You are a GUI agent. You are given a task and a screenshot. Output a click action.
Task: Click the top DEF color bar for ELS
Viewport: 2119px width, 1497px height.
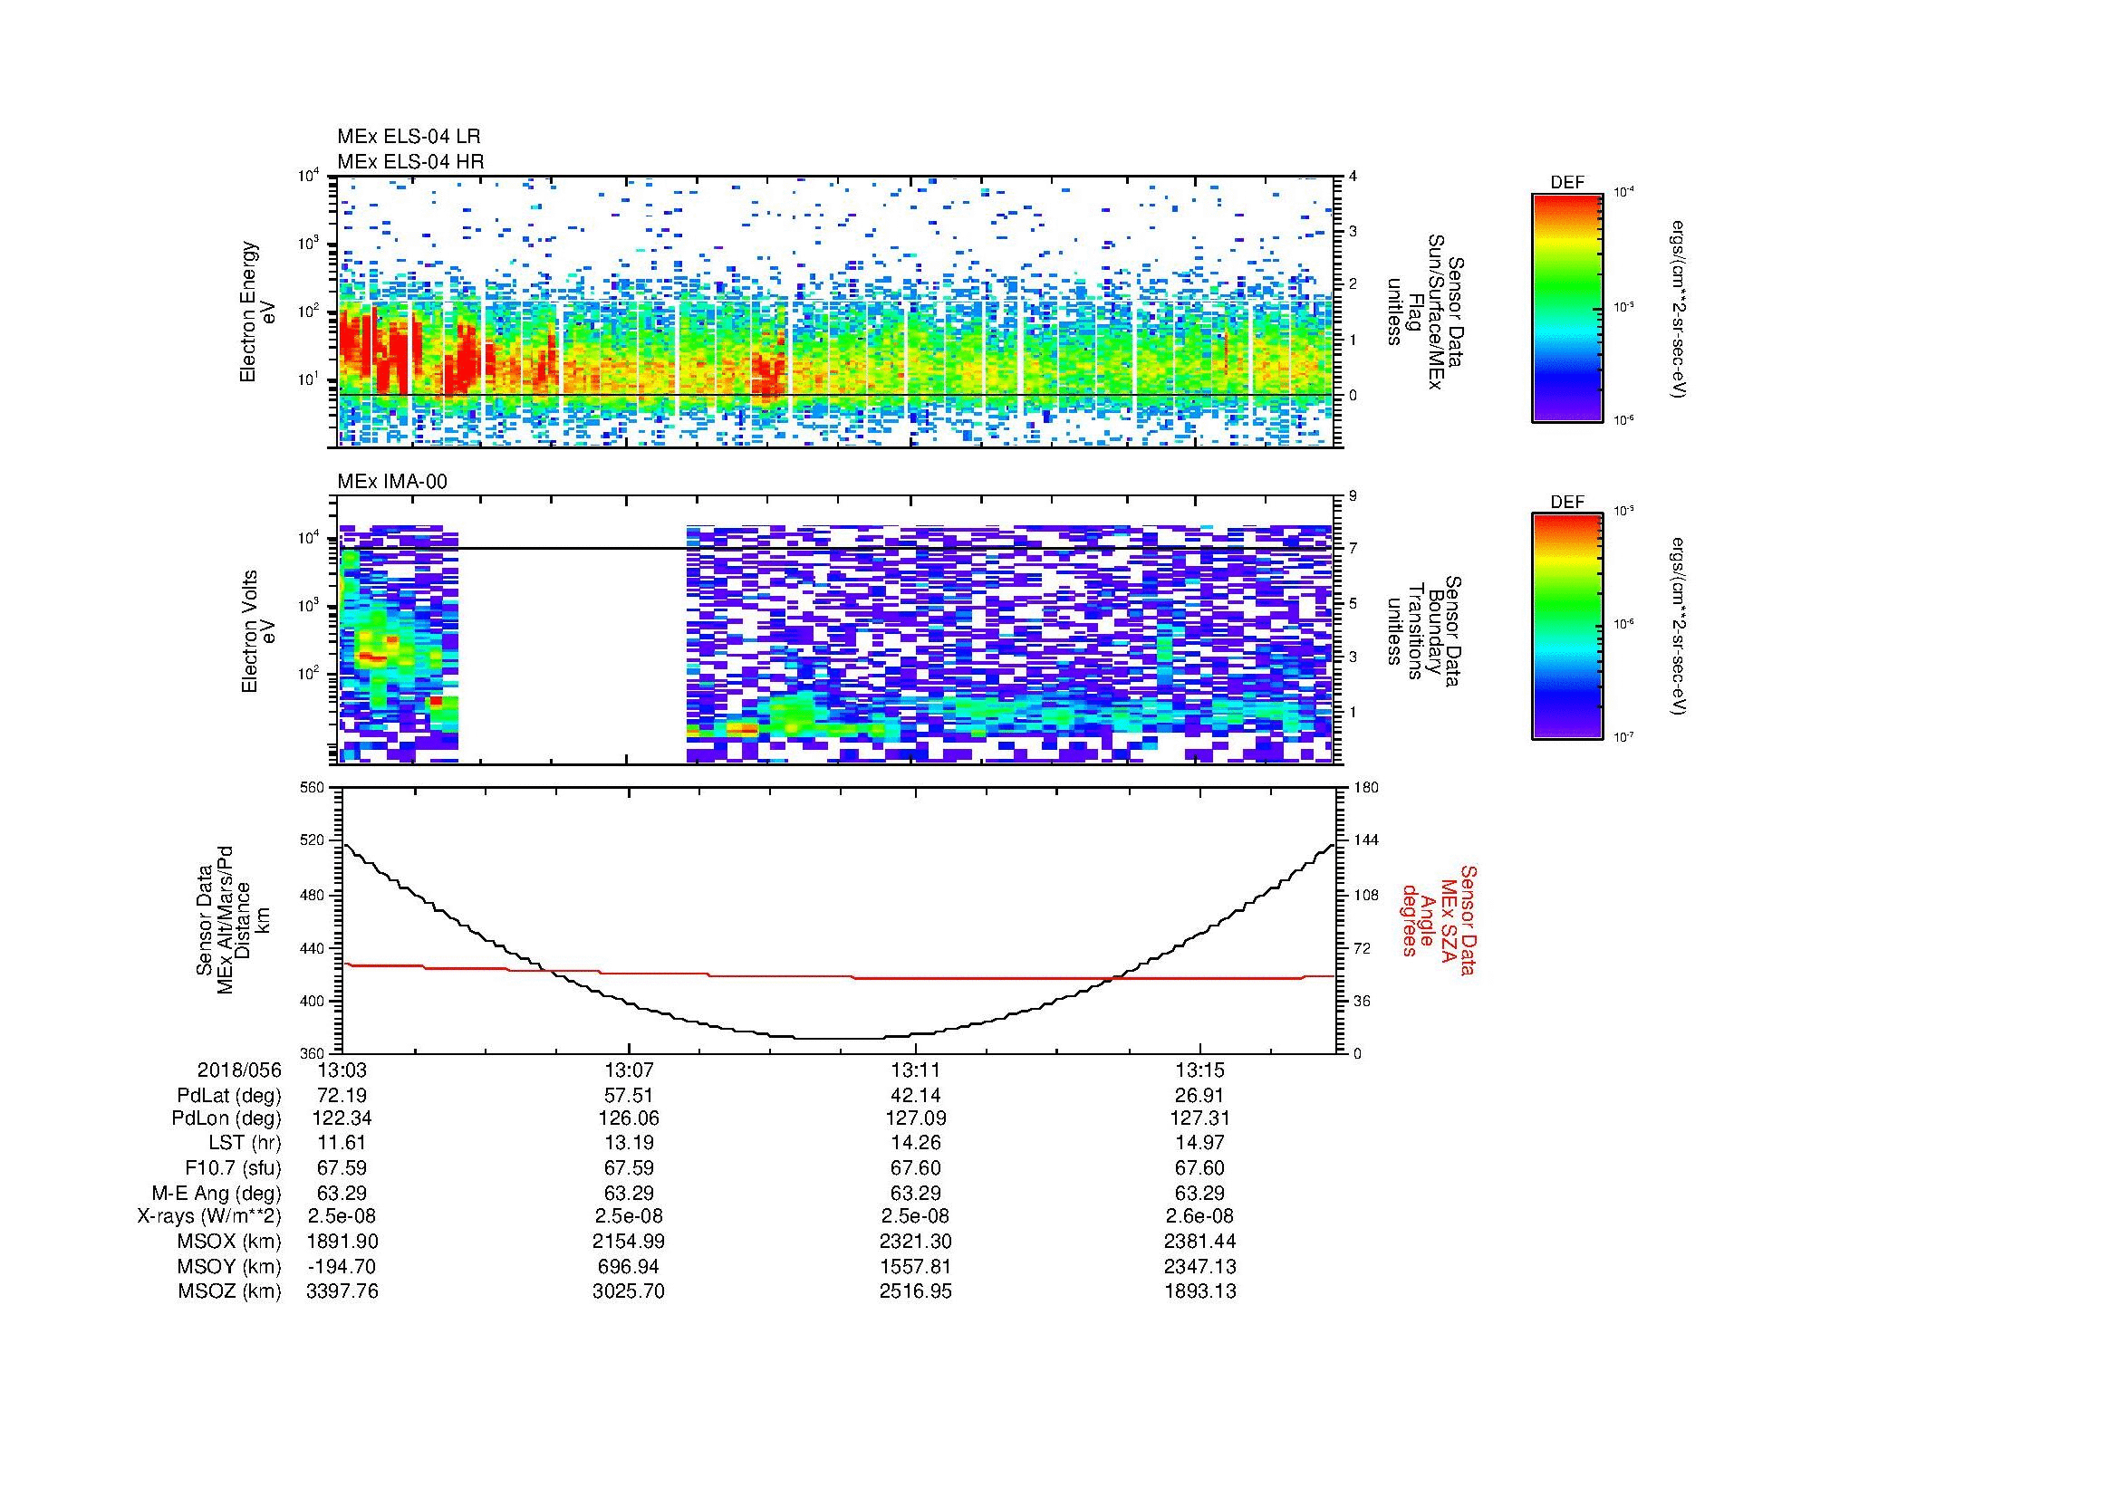pyautogui.click(x=1567, y=307)
